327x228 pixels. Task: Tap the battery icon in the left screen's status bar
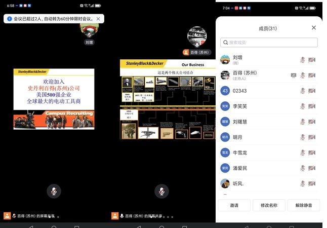98,6
